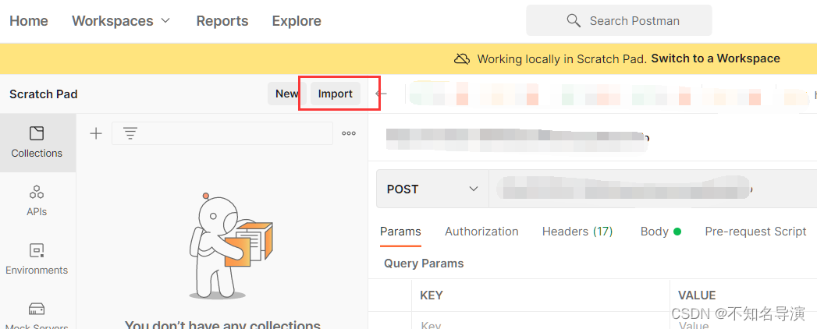This screenshot has width=817, height=329.
Task: Click the Scratch Pad title
Action: tap(44, 94)
